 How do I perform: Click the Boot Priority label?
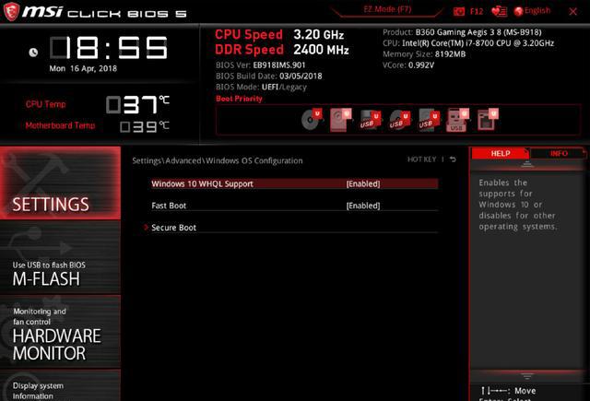(239, 99)
